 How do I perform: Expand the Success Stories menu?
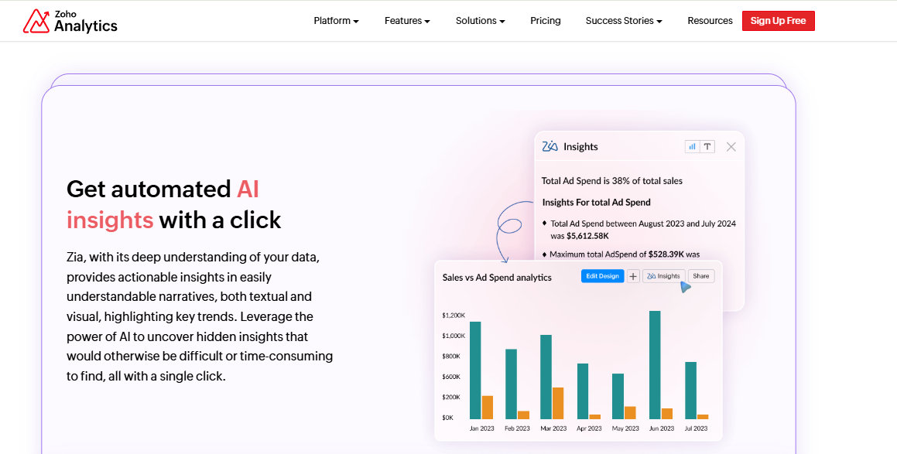[624, 21]
